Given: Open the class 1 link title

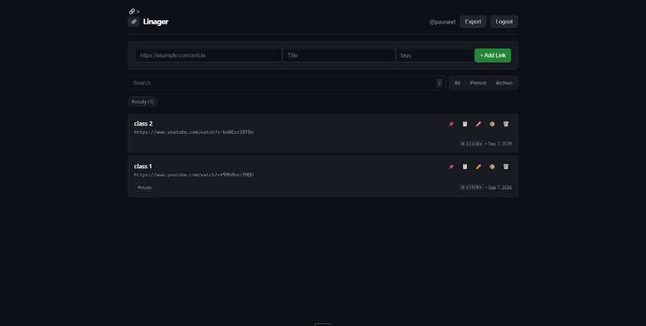Looking at the screenshot, I should (143, 166).
